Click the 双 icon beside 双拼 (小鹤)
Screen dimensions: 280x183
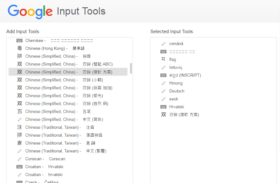click(19, 80)
